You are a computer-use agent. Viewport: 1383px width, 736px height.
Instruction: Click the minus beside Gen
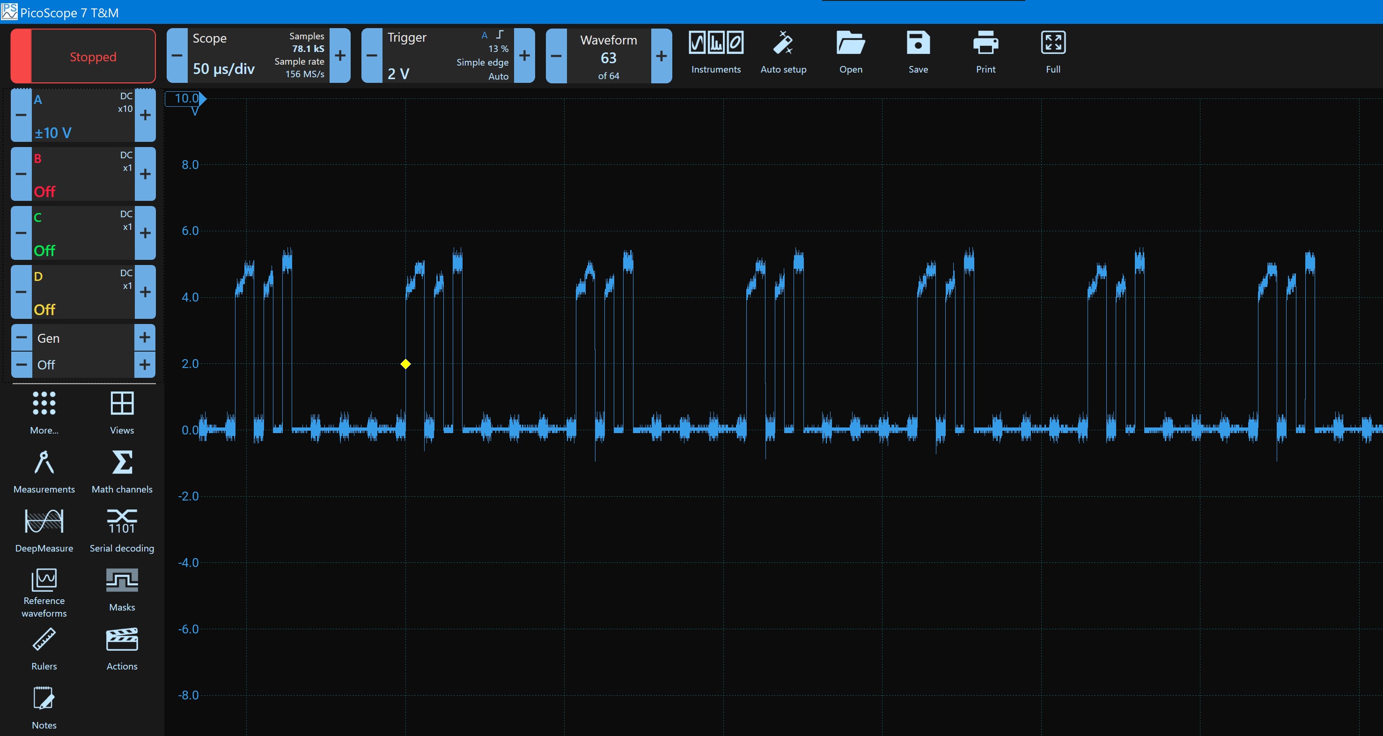tap(22, 338)
